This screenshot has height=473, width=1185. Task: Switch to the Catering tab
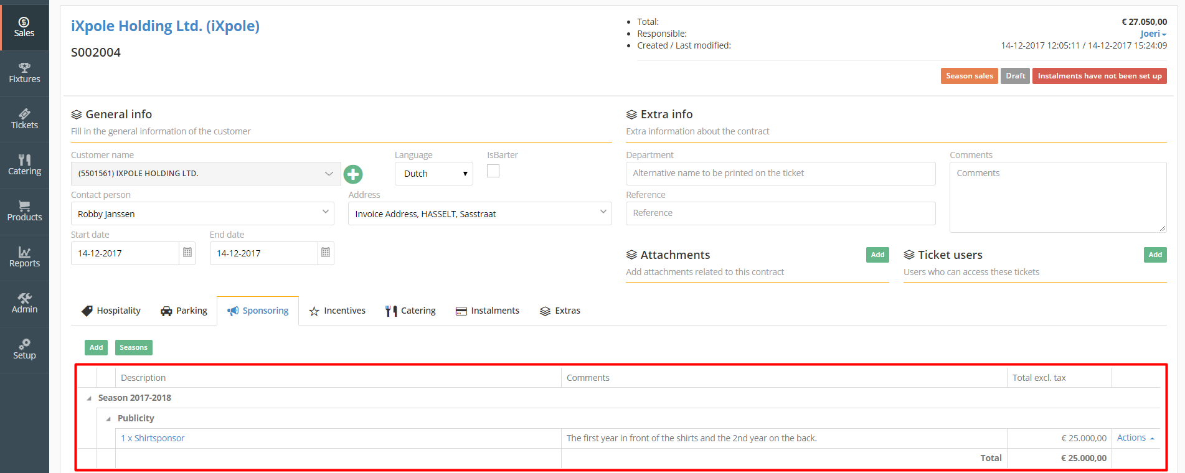[x=410, y=311]
